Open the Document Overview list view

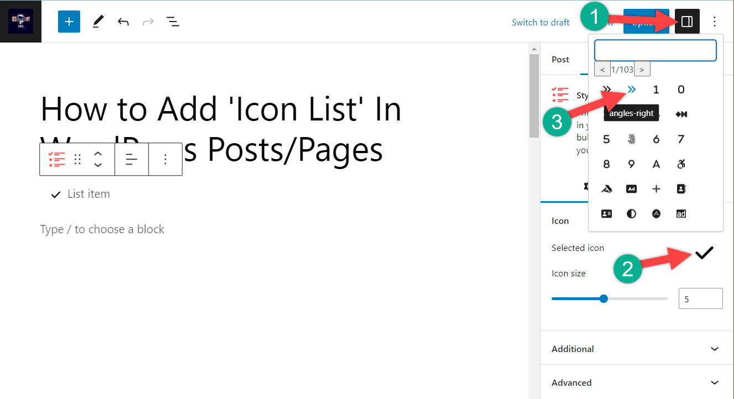click(x=173, y=22)
